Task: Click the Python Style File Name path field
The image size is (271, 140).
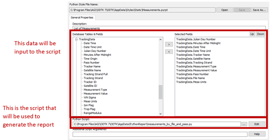Action: (142, 10)
